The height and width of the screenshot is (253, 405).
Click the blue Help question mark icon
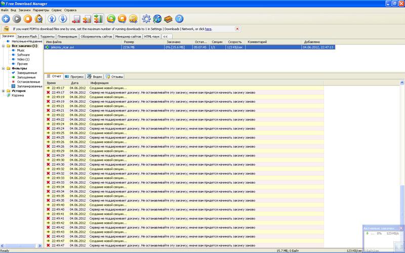[x=179, y=19]
